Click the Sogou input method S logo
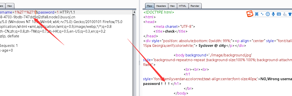Viewport: 292px width, 96px height. tap(250, 14)
